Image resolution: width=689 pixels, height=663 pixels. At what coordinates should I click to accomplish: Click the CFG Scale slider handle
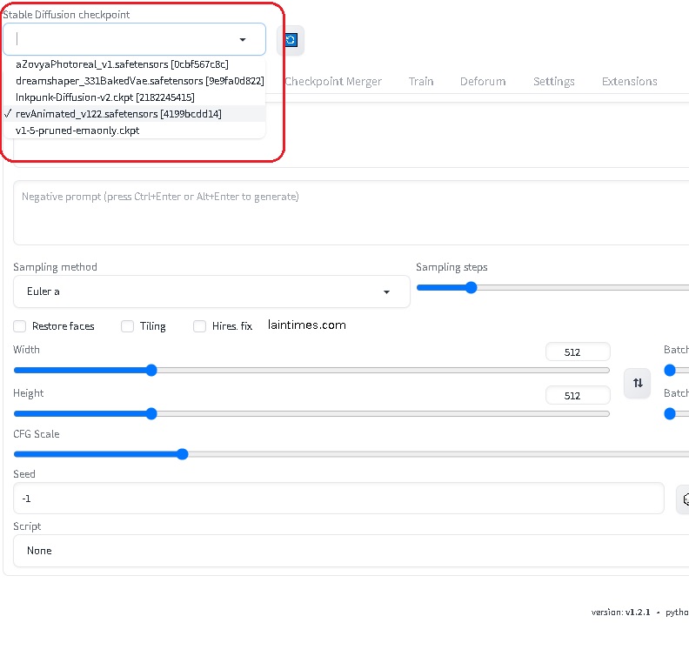click(183, 454)
